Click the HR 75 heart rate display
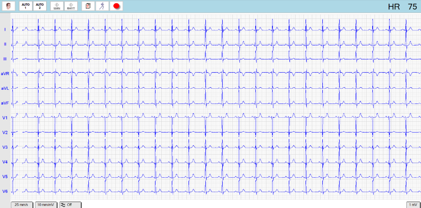Screen dimensions: 421x208 402,7
